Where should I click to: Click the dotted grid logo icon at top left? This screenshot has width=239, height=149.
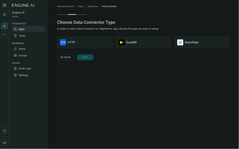[x=4, y=5]
